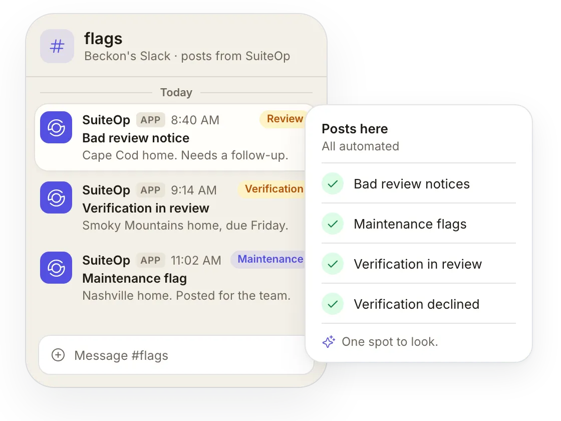The width and height of the screenshot is (561, 421).
Task: Click the Review tag on the 8:40 AM post
Action: [283, 119]
